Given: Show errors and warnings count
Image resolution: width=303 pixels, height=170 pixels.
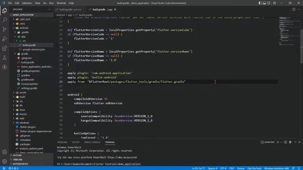Looking at the screenshot, I should pos(13,168).
